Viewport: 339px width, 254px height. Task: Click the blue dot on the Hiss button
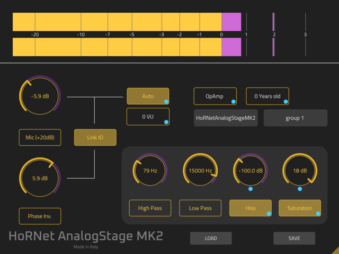[269, 214]
